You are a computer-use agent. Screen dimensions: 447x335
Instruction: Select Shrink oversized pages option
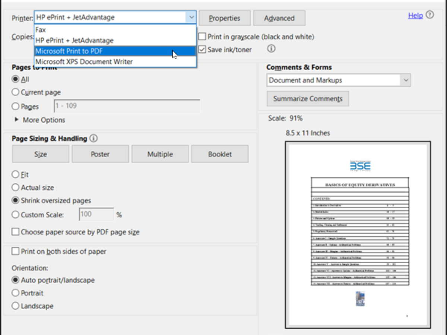click(15, 200)
